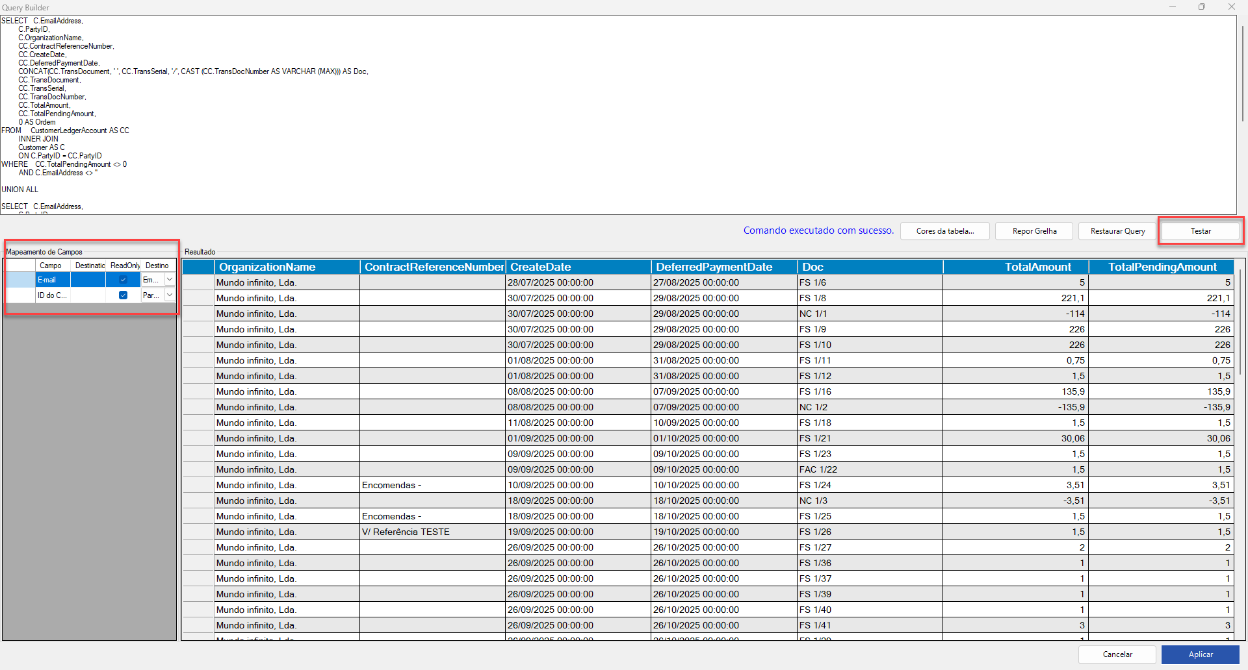Click the Comando executado com sucesso message
The width and height of the screenshot is (1248, 670).
click(818, 230)
